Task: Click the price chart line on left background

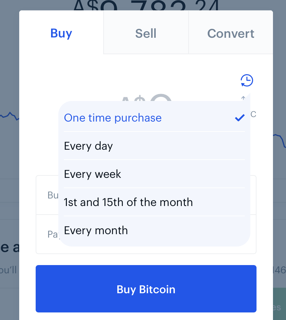Action: (10, 115)
